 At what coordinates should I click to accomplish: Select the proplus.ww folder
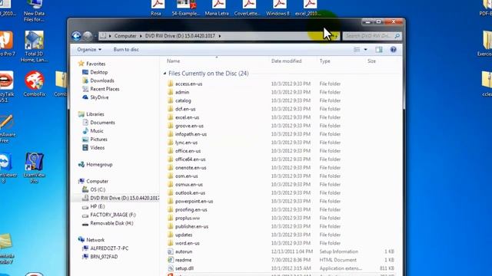click(x=188, y=218)
